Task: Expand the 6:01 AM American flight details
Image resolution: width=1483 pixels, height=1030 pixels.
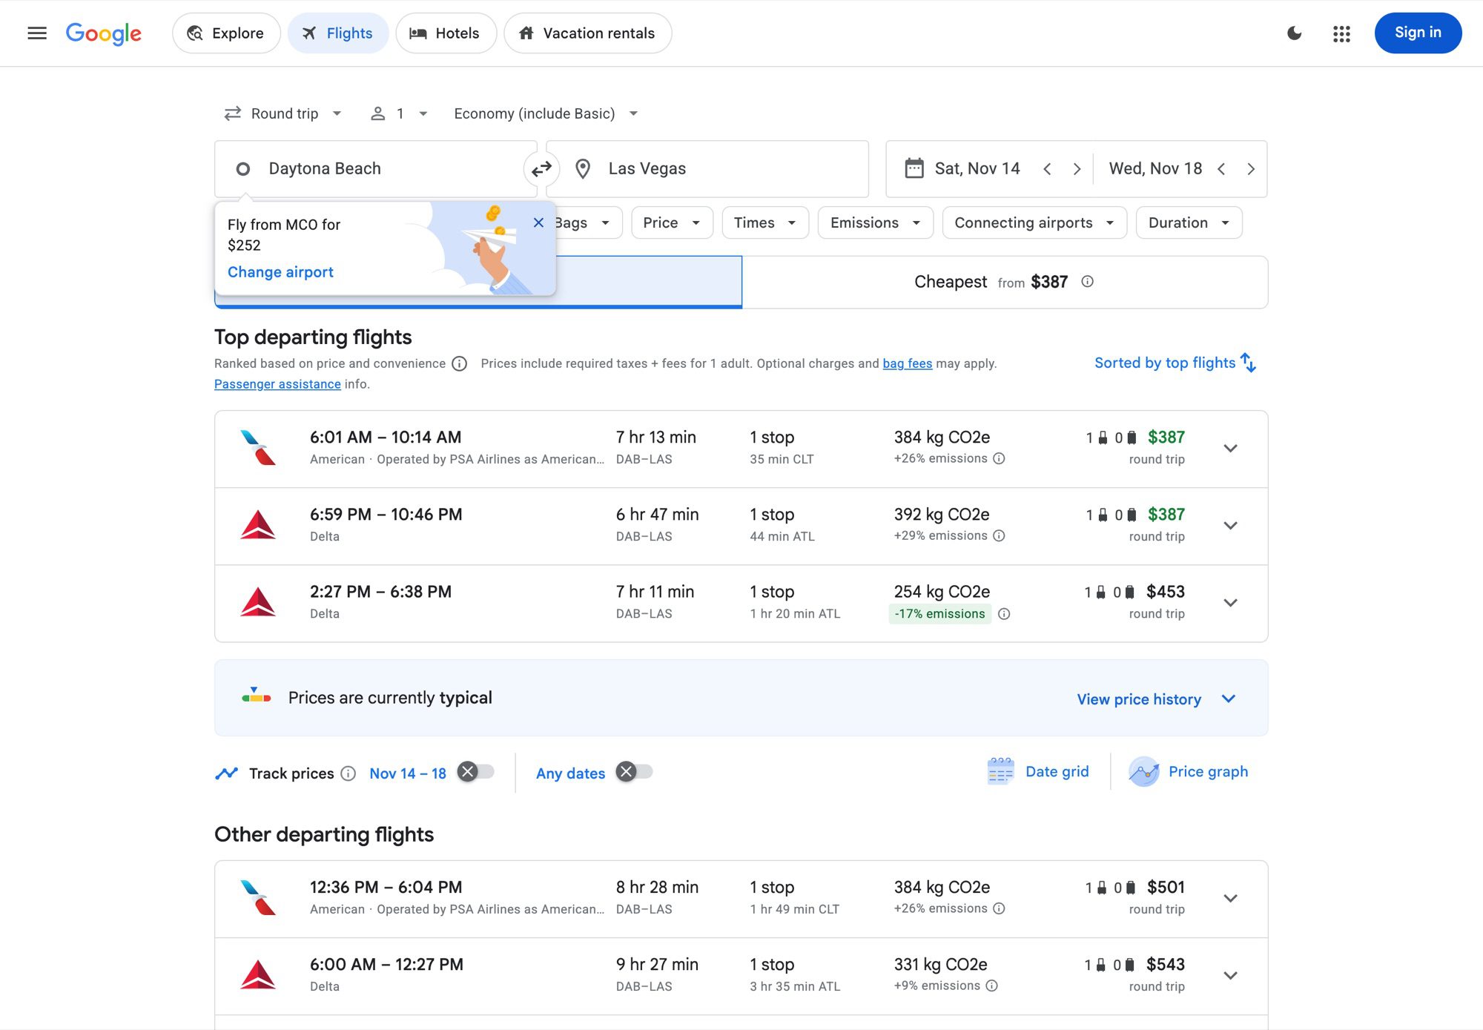Action: 1230,449
